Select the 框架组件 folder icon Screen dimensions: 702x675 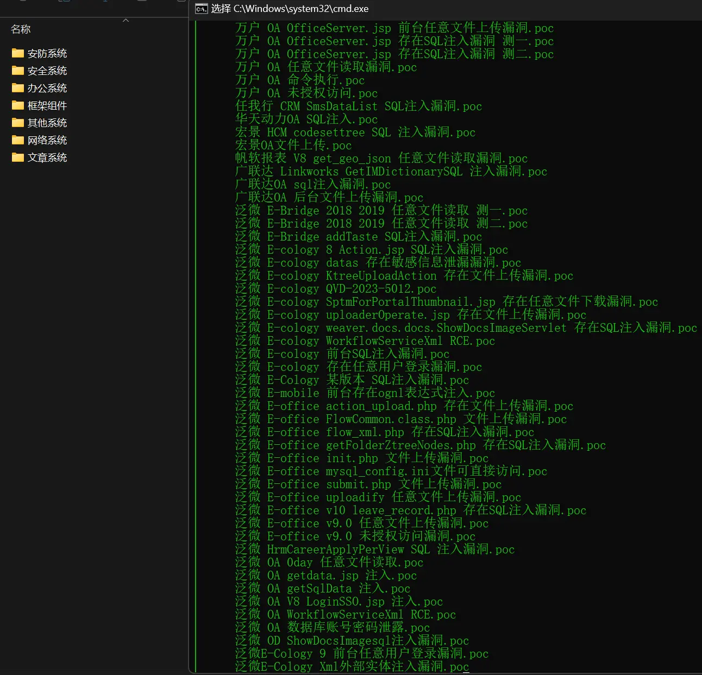18,105
